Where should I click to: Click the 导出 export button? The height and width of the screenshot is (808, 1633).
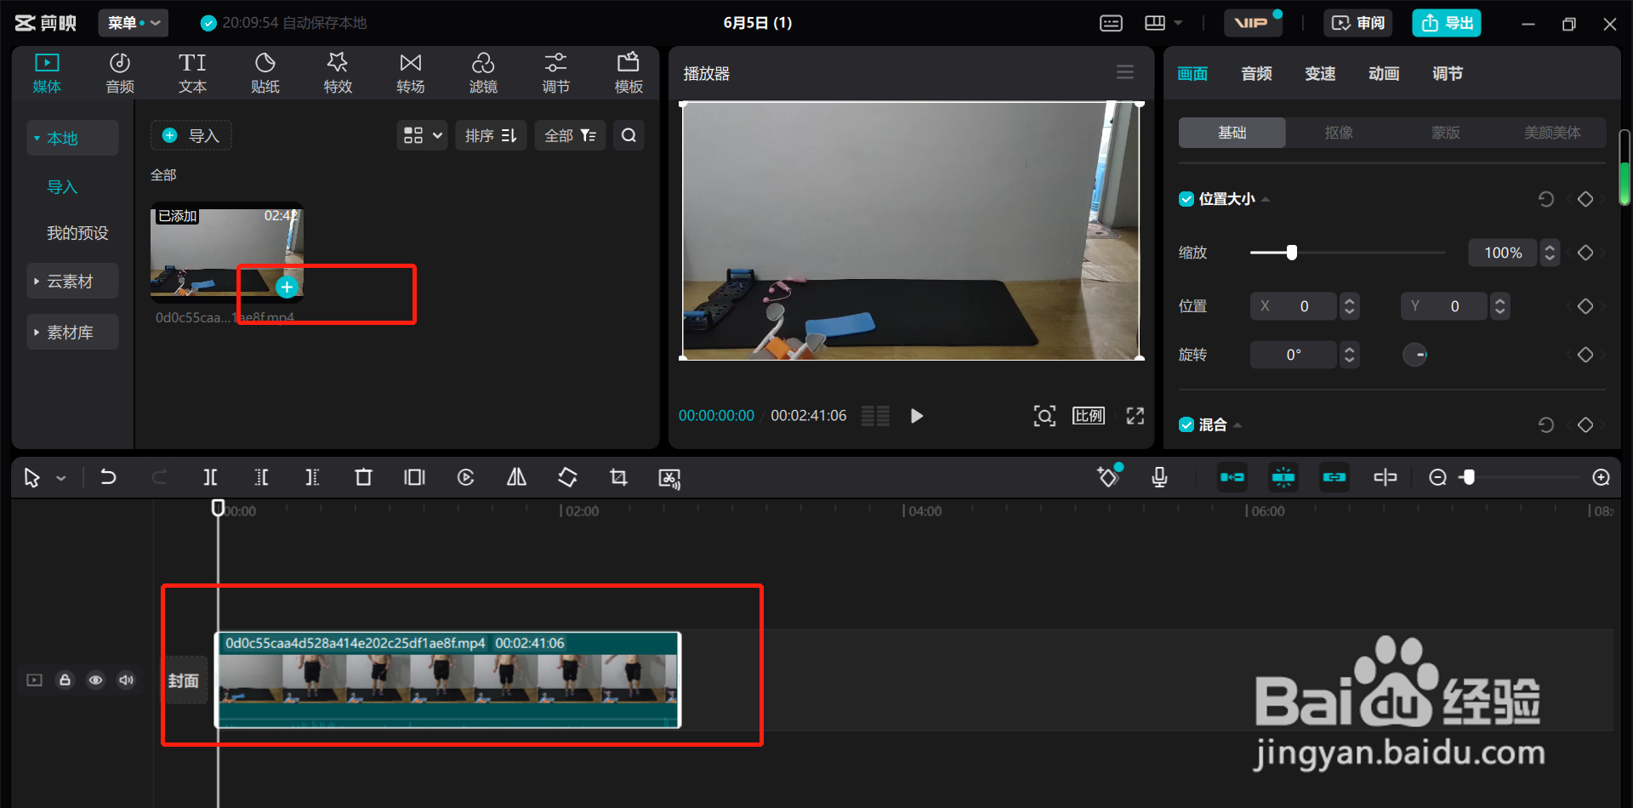[x=1447, y=23]
